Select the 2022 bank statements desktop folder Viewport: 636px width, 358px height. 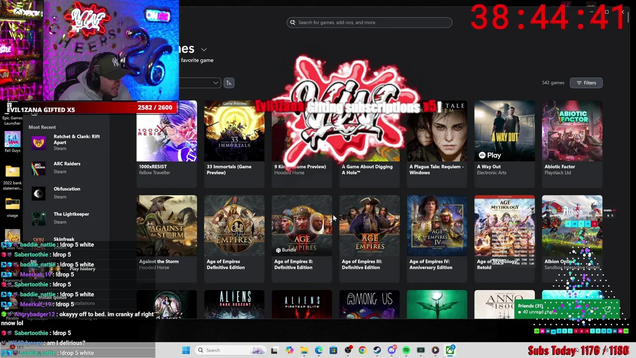pos(12,178)
